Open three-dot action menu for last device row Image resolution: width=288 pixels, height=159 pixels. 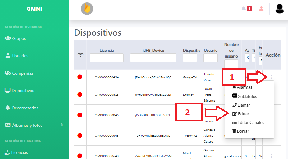click(x=272, y=156)
